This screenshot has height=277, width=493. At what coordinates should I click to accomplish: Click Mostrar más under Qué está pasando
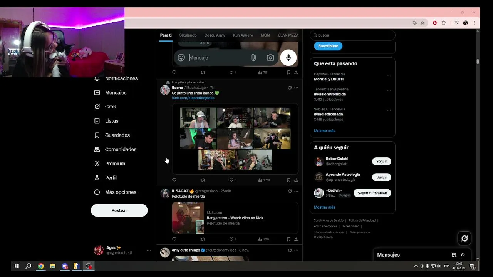(x=324, y=131)
